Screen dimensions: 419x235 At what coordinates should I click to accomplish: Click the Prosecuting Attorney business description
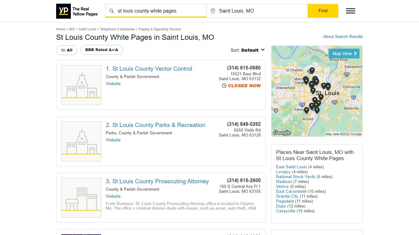(181, 206)
